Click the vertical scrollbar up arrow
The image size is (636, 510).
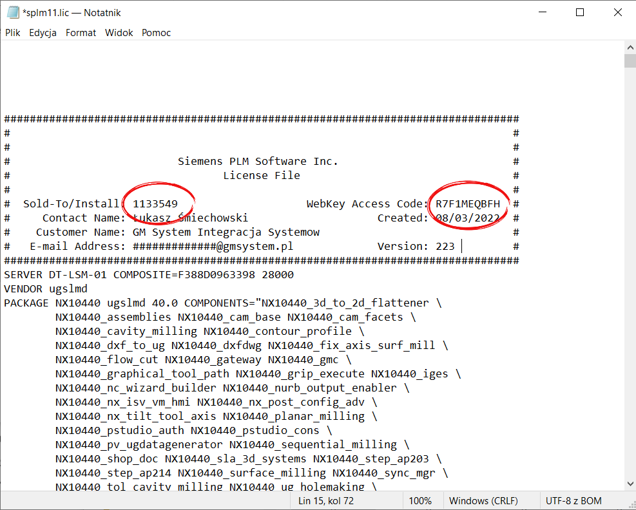[630, 47]
